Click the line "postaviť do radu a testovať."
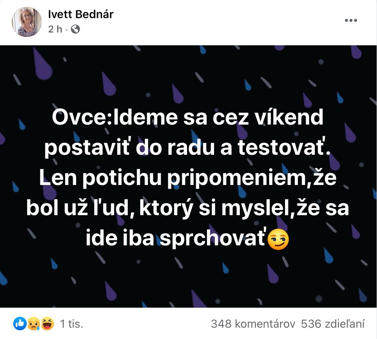This screenshot has width=377, height=339. tap(188, 148)
